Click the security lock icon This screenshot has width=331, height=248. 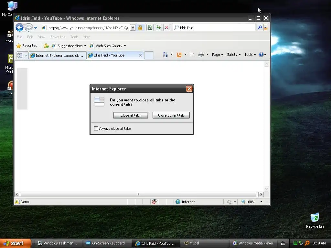[x=140, y=28]
